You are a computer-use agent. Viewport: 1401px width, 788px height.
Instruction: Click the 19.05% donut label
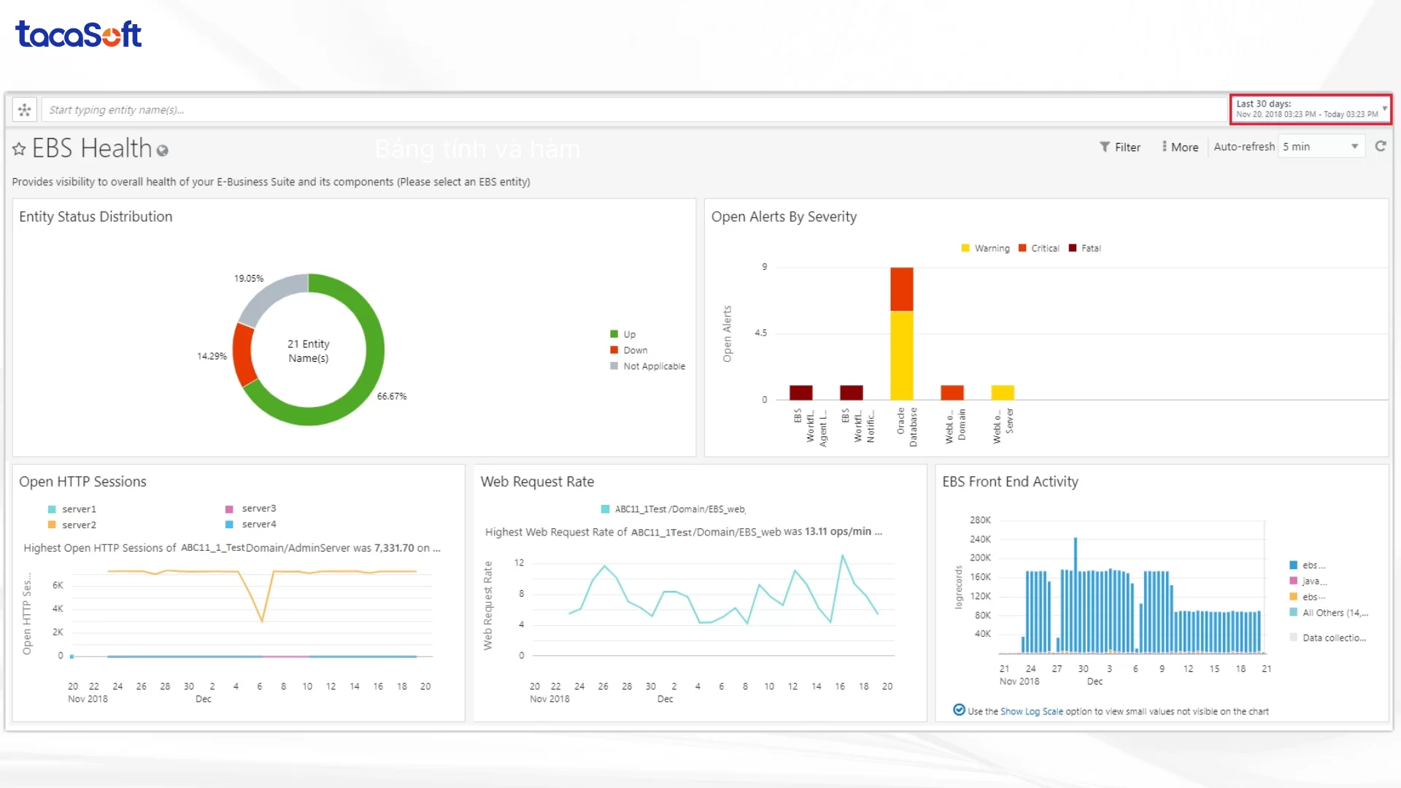pyautogui.click(x=249, y=278)
